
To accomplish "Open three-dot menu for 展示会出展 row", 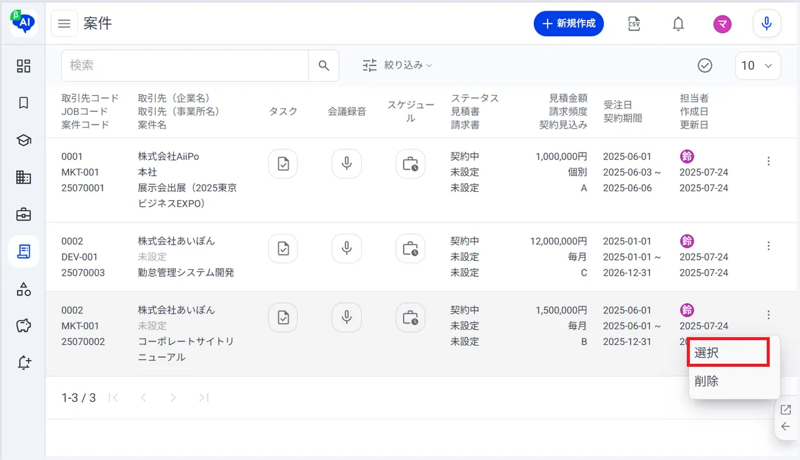I will coord(769,161).
